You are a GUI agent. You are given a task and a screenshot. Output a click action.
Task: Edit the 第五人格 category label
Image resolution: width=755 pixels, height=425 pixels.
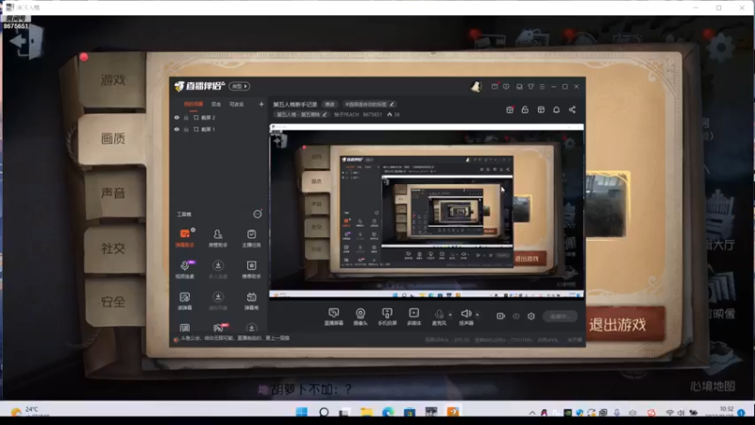301,114
